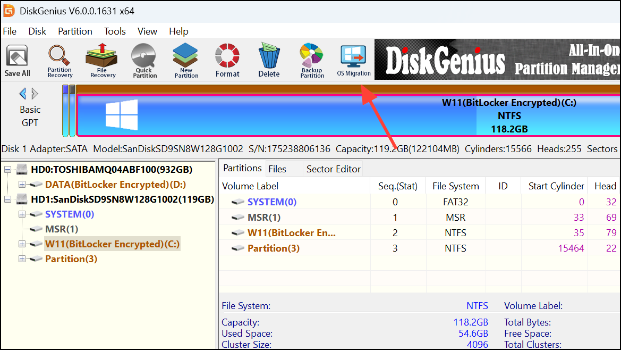Click the Windows logo on partition map
The height and width of the screenshot is (350, 621).
click(x=122, y=115)
